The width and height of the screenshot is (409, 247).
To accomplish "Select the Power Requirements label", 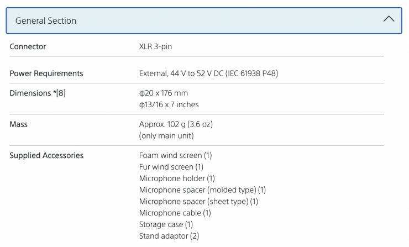I will 46,73.
